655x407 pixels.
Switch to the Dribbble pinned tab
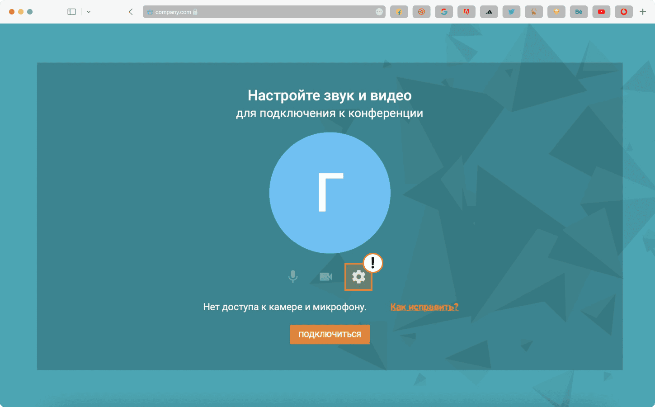421,12
